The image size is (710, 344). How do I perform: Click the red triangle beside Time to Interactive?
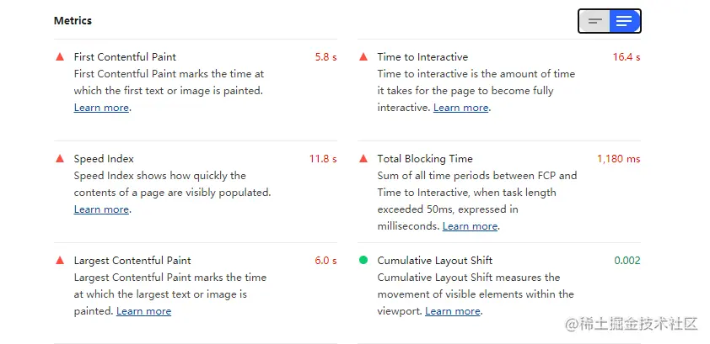pyautogui.click(x=363, y=57)
